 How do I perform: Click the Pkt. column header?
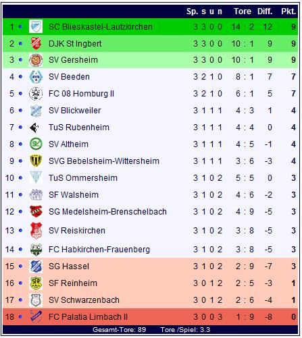[x=288, y=11]
